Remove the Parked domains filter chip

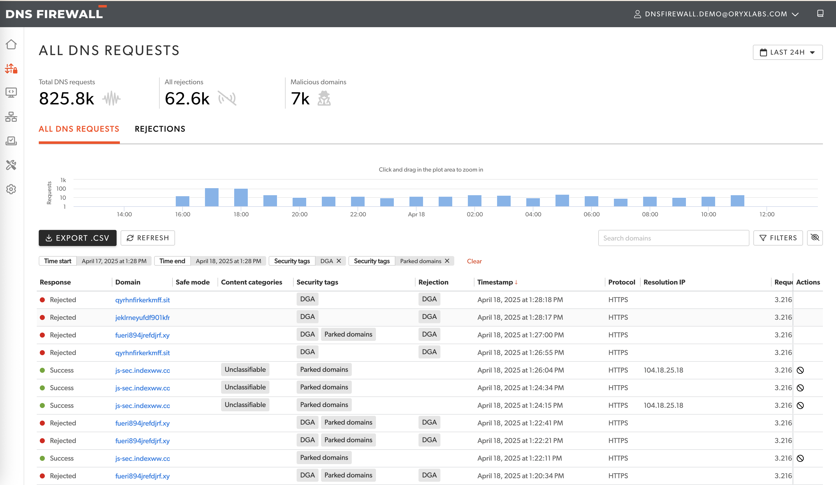[x=447, y=261]
